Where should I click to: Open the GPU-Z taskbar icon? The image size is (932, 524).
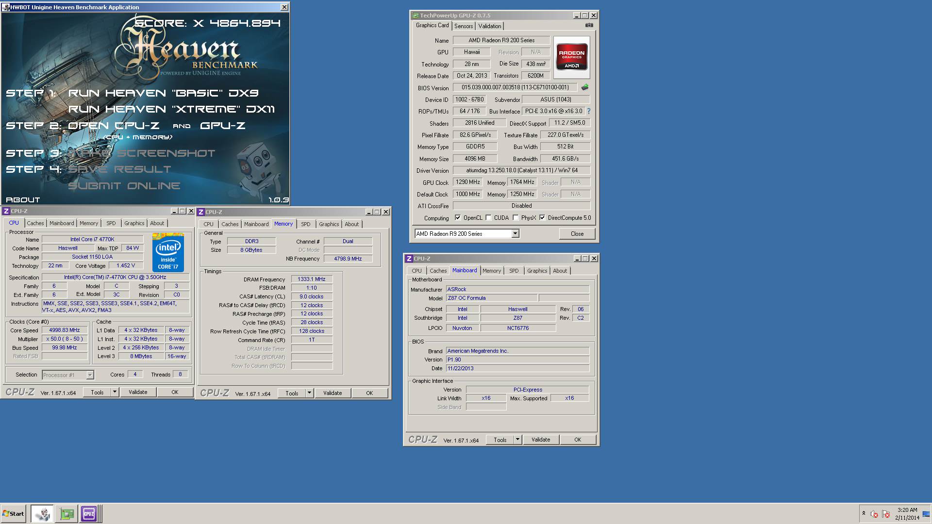[67, 513]
